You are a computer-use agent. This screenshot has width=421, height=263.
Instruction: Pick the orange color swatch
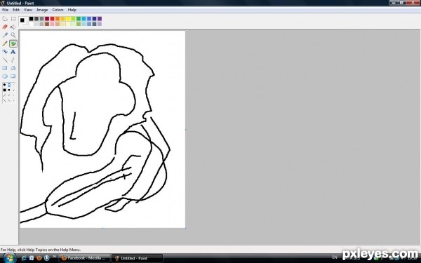tap(58, 18)
